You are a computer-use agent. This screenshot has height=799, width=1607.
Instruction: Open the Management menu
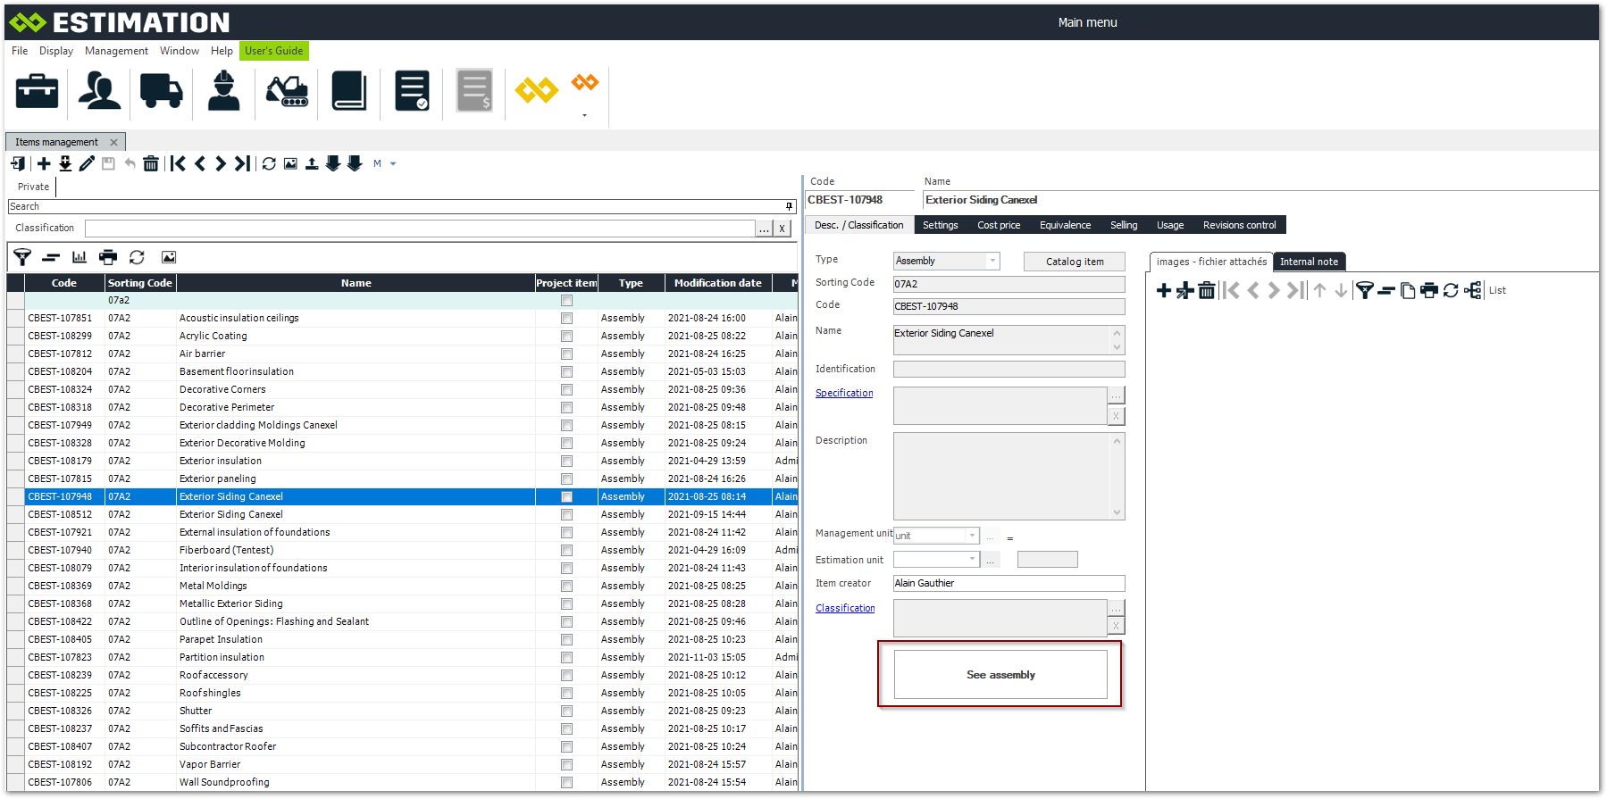point(116,51)
